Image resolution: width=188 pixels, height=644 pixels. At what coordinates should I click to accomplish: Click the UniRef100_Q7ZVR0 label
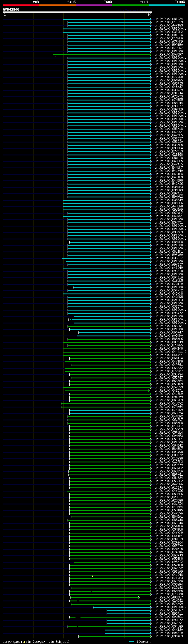click(169, 77)
